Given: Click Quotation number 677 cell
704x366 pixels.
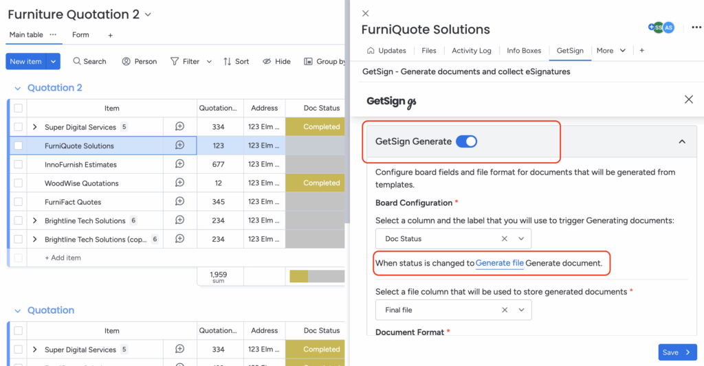Looking at the screenshot, I should pyautogui.click(x=219, y=165).
